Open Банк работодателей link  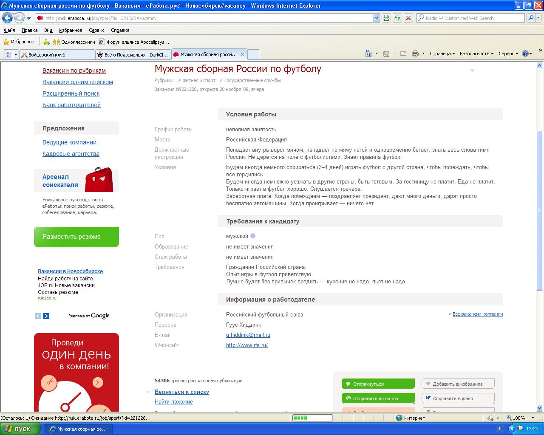point(71,105)
